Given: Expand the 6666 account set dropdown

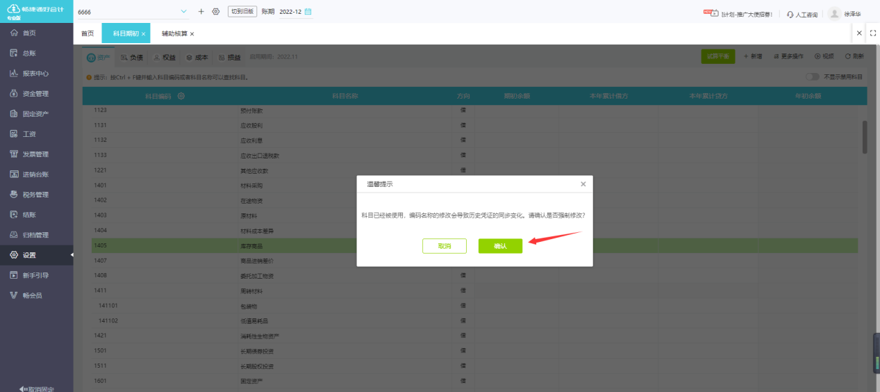Looking at the screenshot, I should [183, 12].
